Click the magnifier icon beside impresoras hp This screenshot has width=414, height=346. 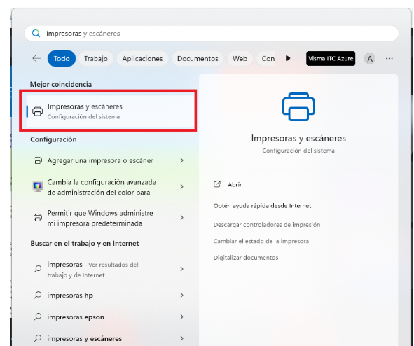click(x=38, y=295)
